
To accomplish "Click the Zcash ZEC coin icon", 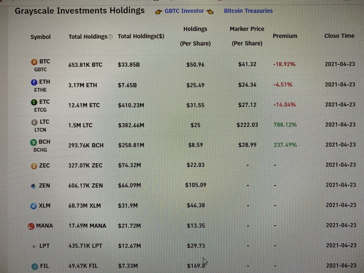I will [x=34, y=166].
